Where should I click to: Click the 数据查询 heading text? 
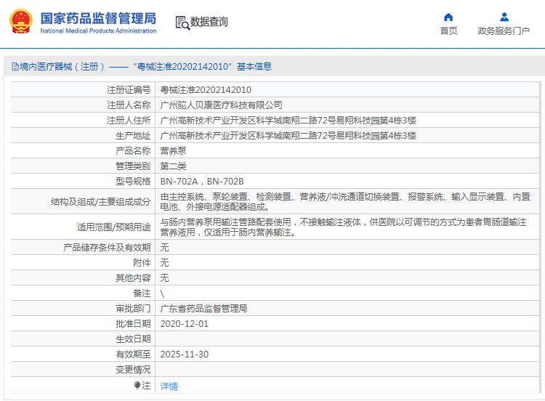coord(209,22)
